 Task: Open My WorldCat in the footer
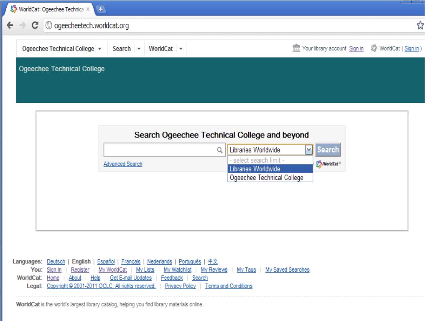(113, 270)
